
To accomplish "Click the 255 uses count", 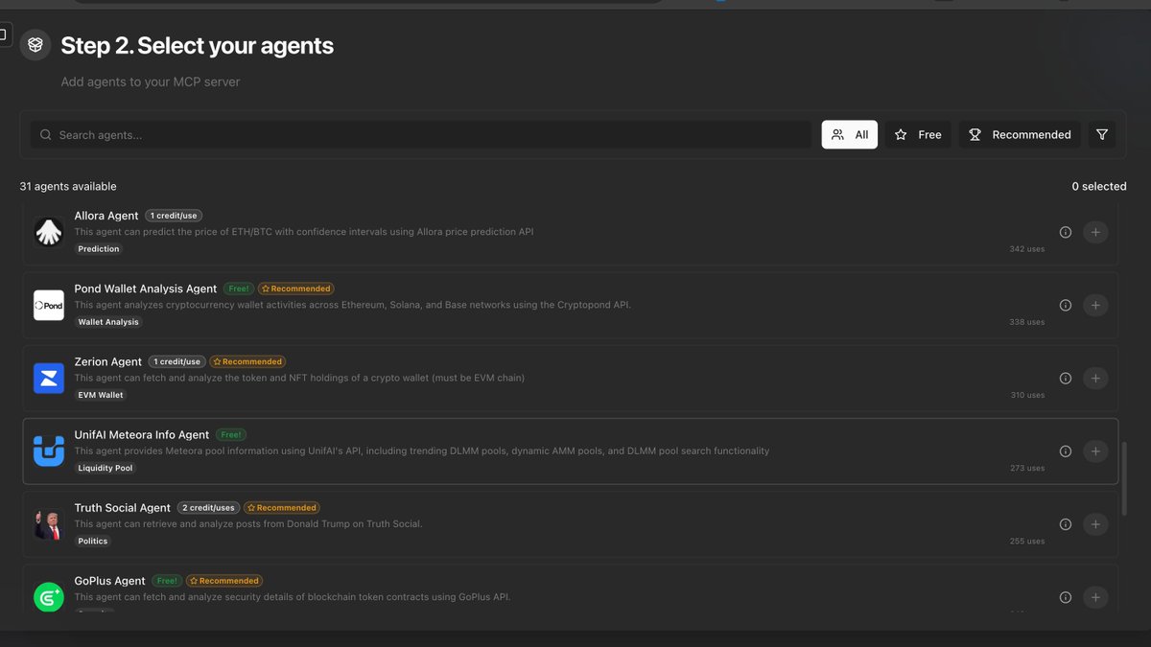I will point(1027,541).
